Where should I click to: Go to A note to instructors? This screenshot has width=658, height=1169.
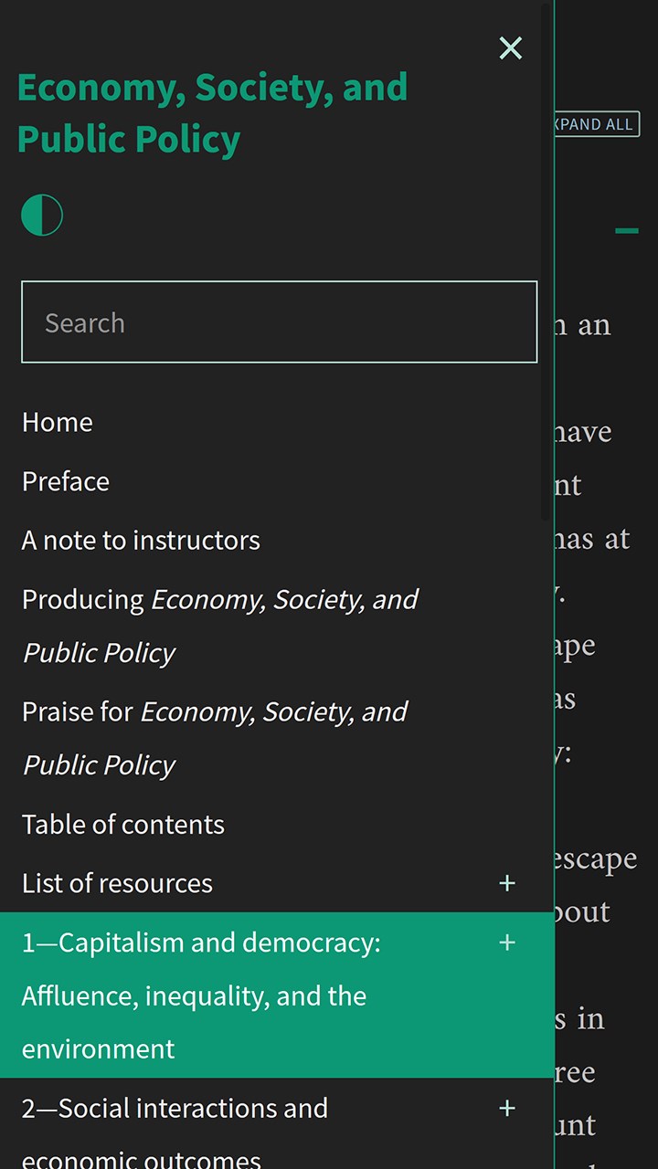pyautogui.click(x=141, y=541)
